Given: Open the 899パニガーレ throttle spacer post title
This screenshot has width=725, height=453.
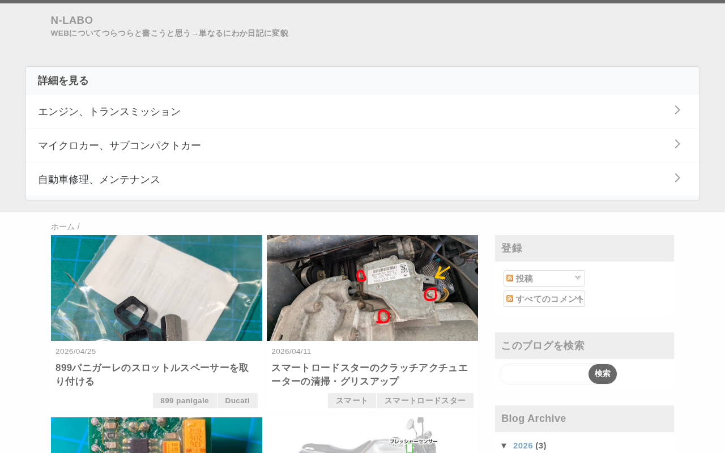Looking at the screenshot, I should pos(152,374).
